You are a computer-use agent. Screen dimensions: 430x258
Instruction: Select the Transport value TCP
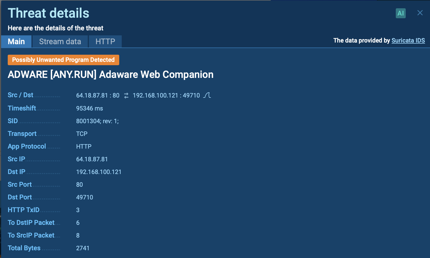pyautogui.click(x=82, y=134)
